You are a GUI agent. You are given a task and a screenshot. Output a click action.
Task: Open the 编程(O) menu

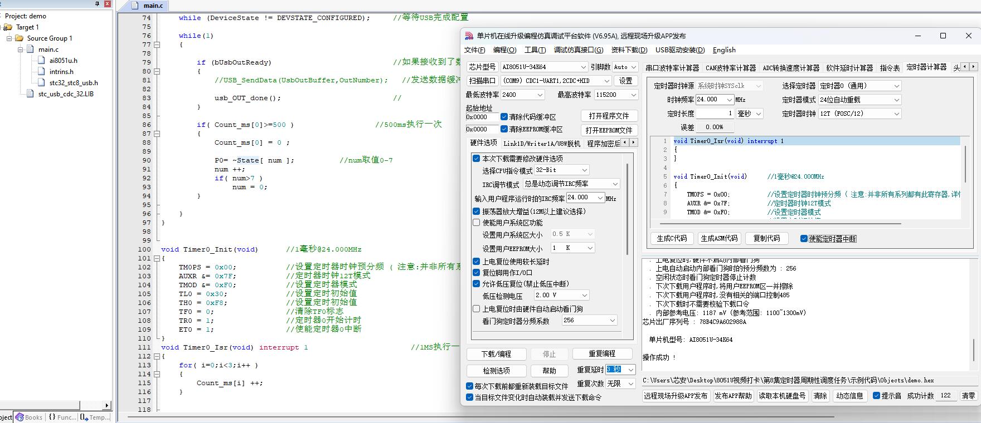(504, 50)
